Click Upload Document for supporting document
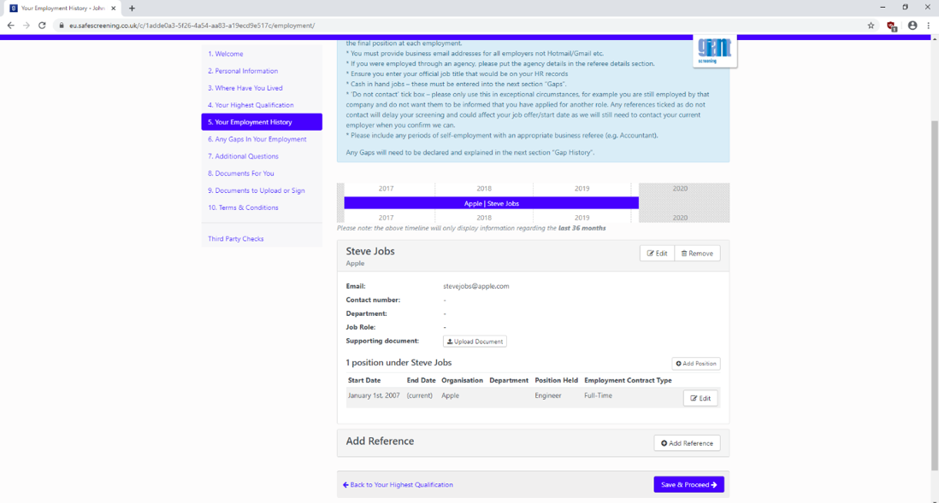The height and width of the screenshot is (503, 939). point(475,342)
